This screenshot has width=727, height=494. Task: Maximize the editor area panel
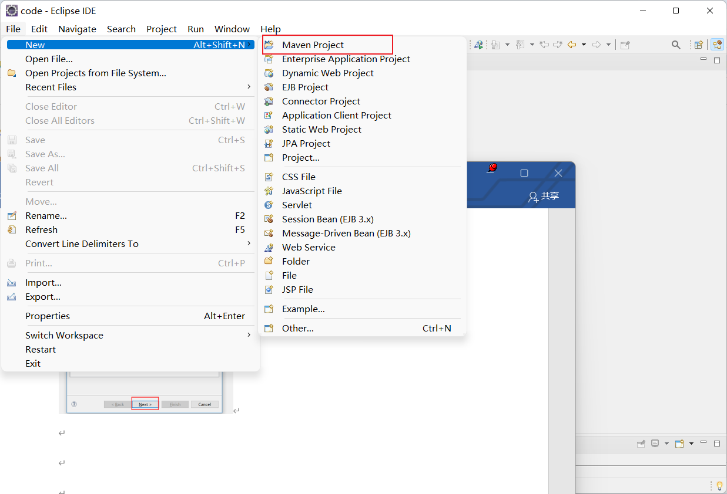717,60
